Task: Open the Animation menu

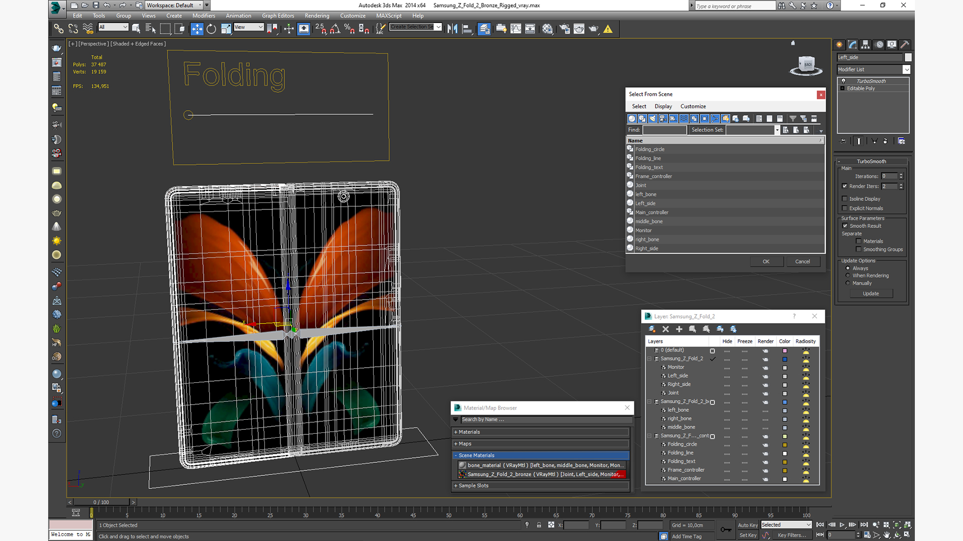Action: pyautogui.click(x=238, y=16)
